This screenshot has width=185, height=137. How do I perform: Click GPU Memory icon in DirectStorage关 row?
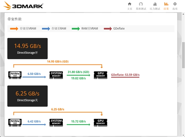click(x=101, y=122)
